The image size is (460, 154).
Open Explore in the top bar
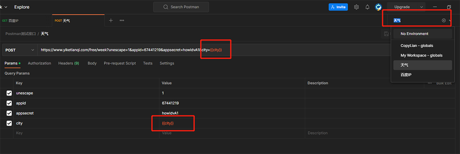(21, 7)
